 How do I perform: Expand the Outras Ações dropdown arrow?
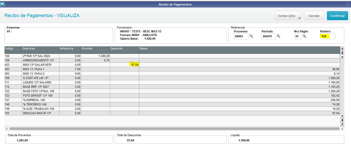pyautogui.click(x=299, y=18)
